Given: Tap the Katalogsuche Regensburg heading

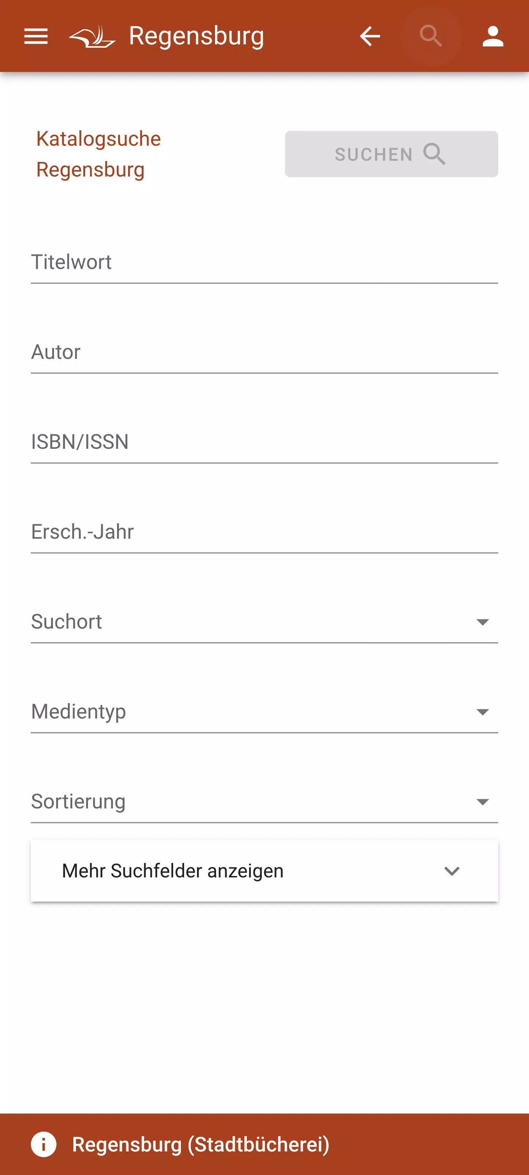Looking at the screenshot, I should (x=99, y=154).
